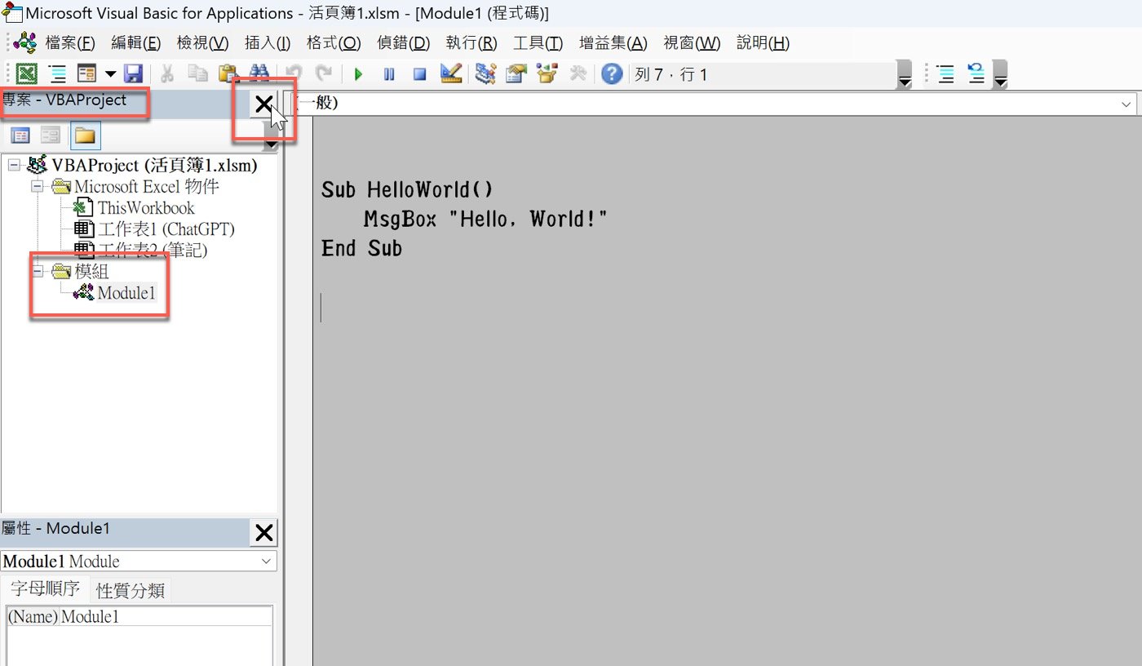Close the 專案 - VBAProject panel

[263, 104]
